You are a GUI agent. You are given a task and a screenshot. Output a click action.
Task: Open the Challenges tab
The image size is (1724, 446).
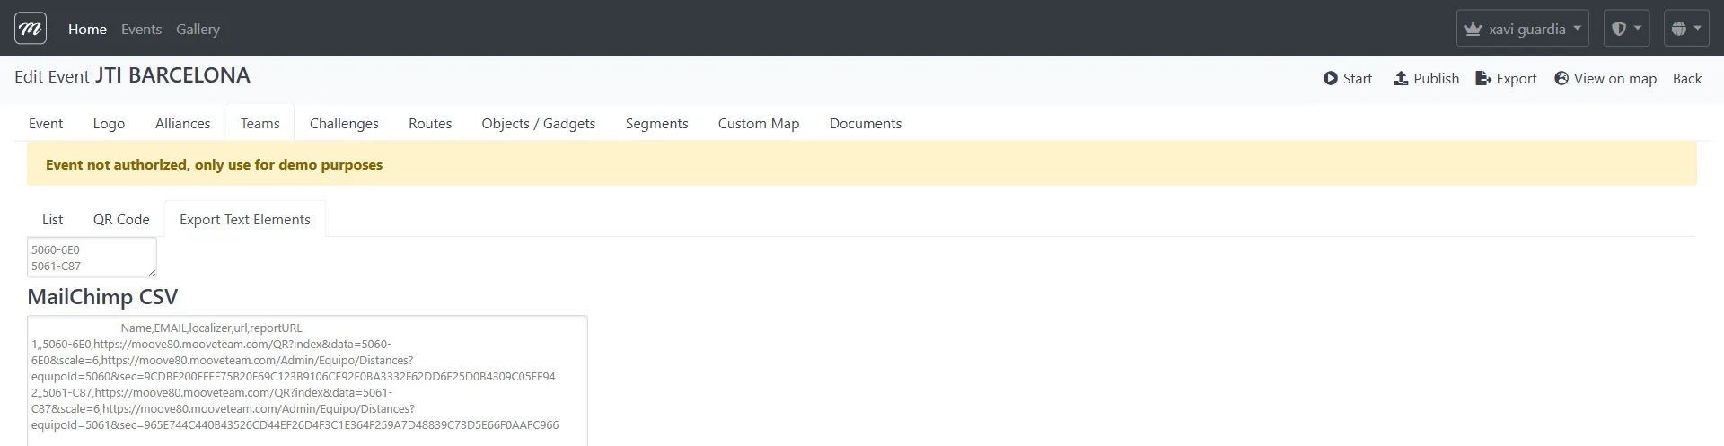344,123
